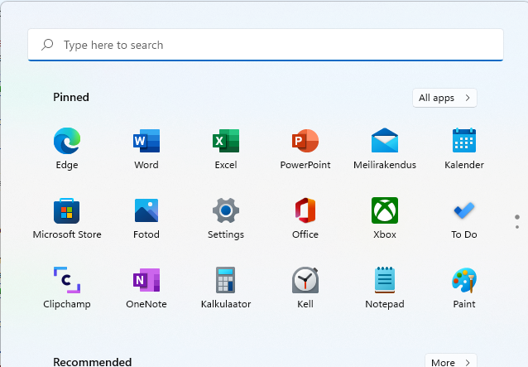Open the Fotod photos app
Screen dimensions: 528x367
[x=146, y=218]
